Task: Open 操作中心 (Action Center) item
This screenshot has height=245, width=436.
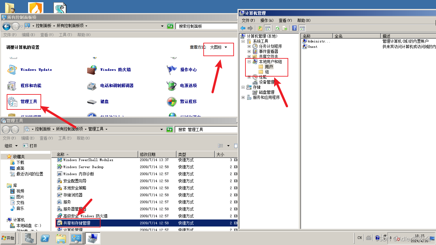Action: click(182, 70)
